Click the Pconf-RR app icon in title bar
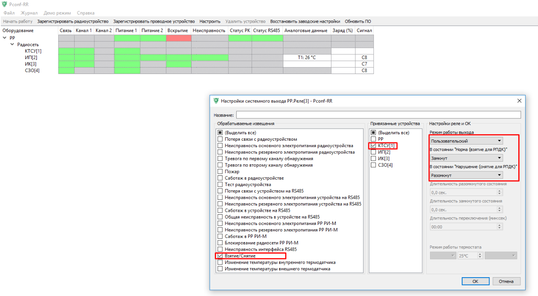This screenshot has width=538, height=296. 5,4
